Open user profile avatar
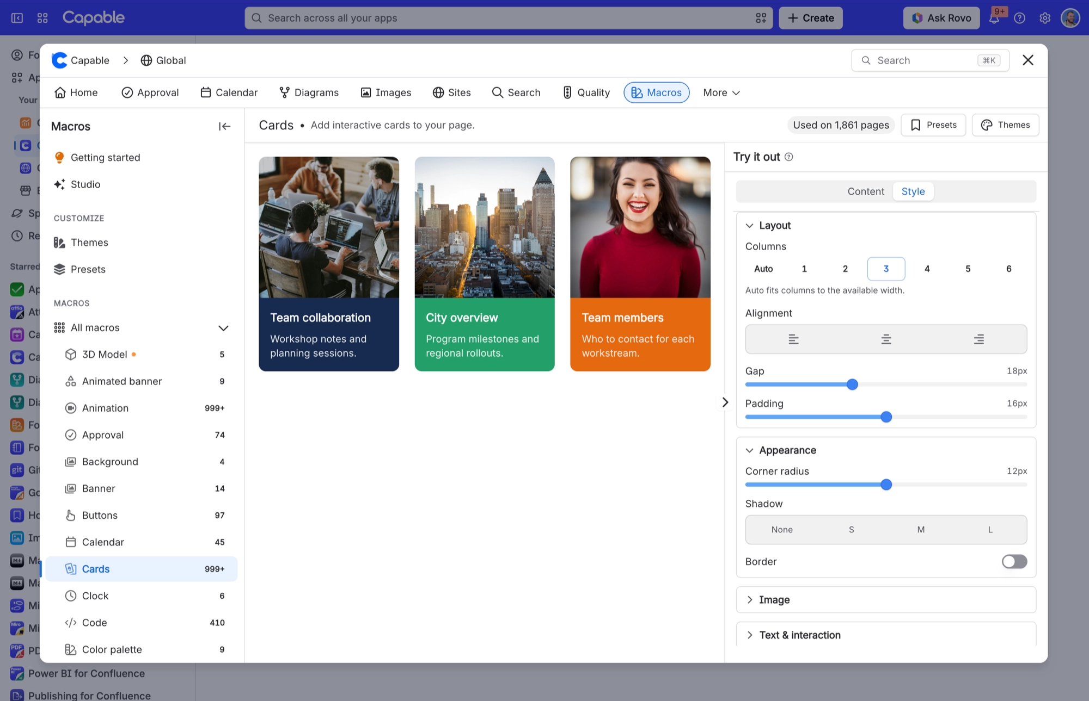This screenshot has height=701, width=1089. [1070, 18]
